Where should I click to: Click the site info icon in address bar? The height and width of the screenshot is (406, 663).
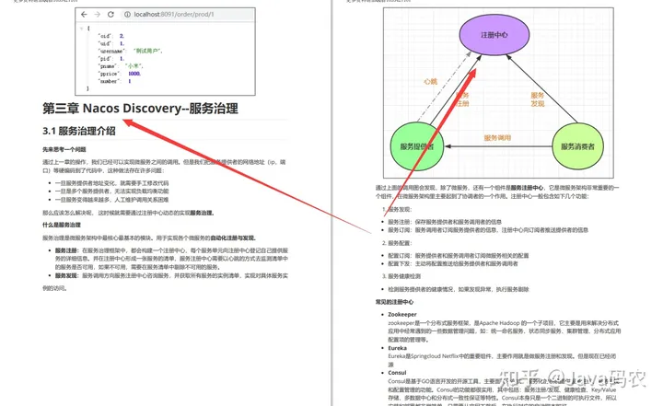coord(127,15)
